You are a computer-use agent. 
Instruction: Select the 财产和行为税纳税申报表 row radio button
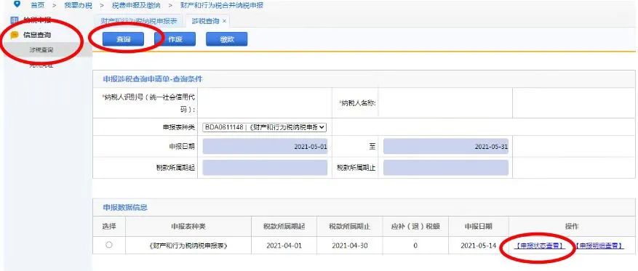click(108, 245)
